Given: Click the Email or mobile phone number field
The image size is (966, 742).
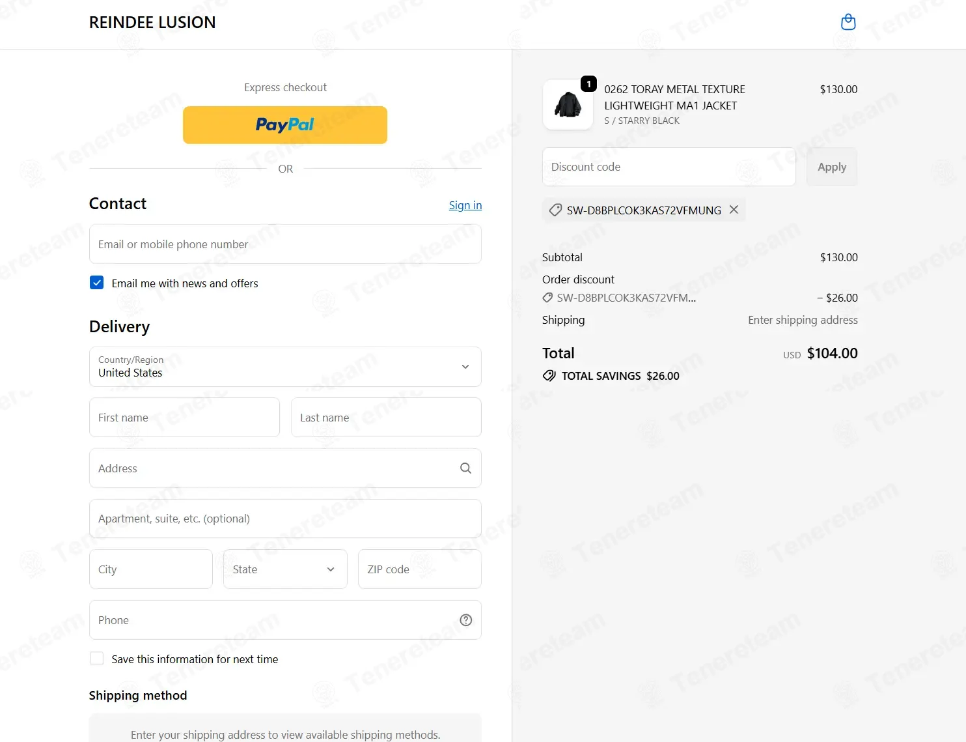Looking at the screenshot, I should 285,244.
